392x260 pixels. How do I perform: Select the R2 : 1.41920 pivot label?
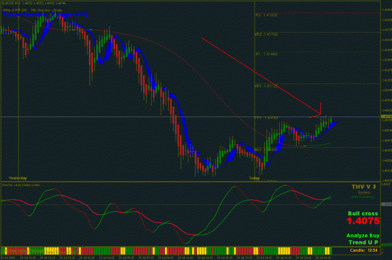click(267, 15)
